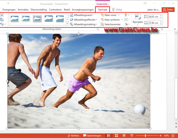Screen dimensions: 178x138
Task: Apply the second picture style thumbnail
Action: tap(26, 19)
